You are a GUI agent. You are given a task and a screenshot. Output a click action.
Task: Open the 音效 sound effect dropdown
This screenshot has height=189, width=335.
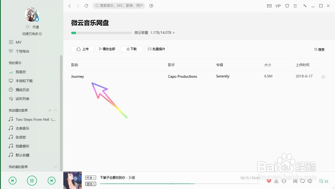[90, 184]
